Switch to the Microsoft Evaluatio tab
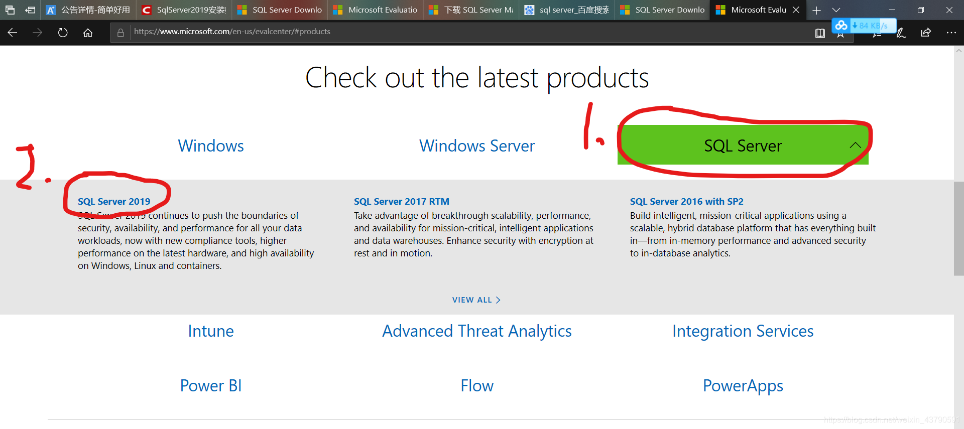The width and height of the screenshot is (964, 429). pos(376,10)
